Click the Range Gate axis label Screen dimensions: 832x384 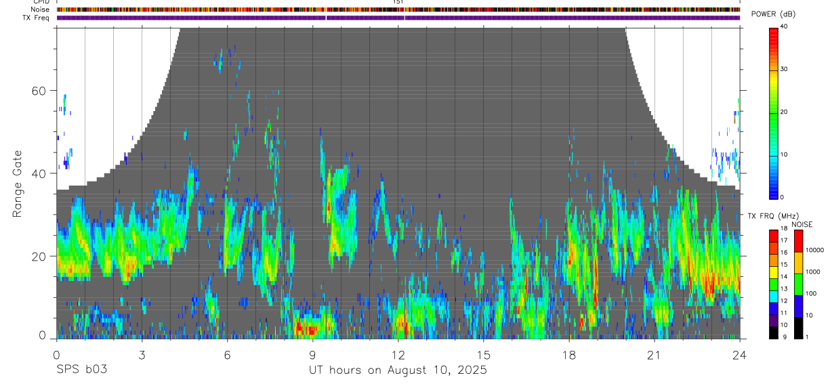16,184
